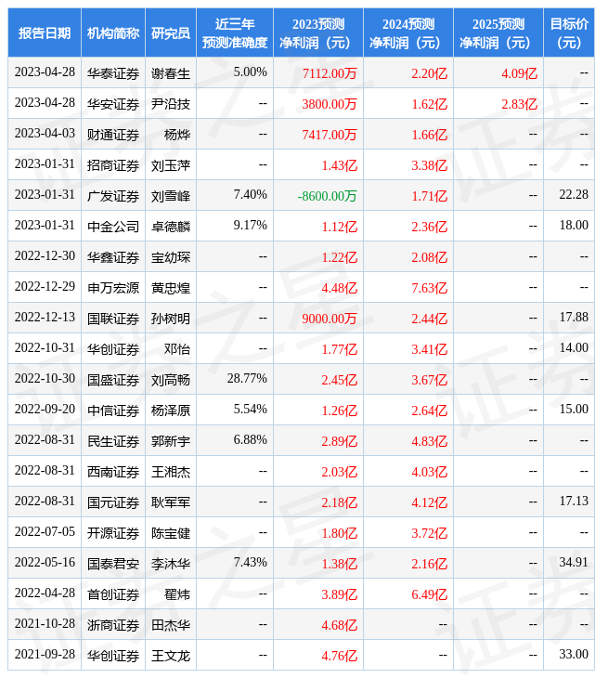Click the 33.00 target price

(x=574, y=655)
